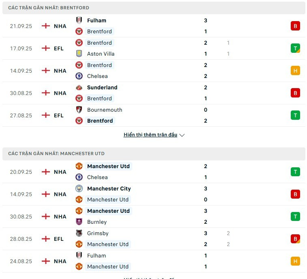
Task: Click green T badge for Brentford vs Aston Villa
Action: point(295,48)
